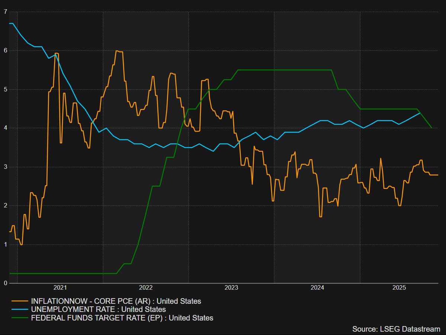The height and width of the screenshot is (335, 446).
Task: Select the INFLATIONNOW - CORE PCE legend label
Action: (x=116, y=301)
